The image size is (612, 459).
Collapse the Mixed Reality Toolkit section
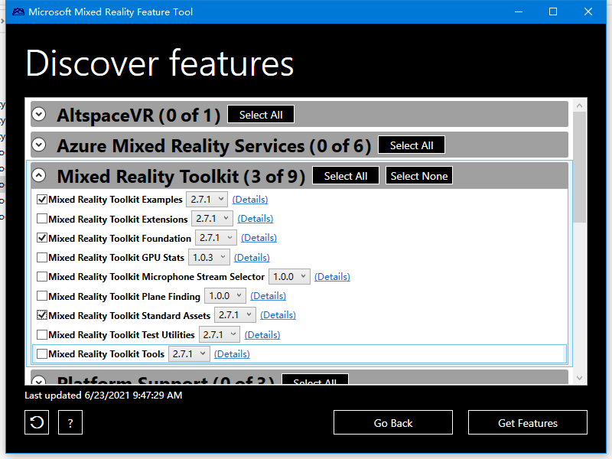pos(39,175)
